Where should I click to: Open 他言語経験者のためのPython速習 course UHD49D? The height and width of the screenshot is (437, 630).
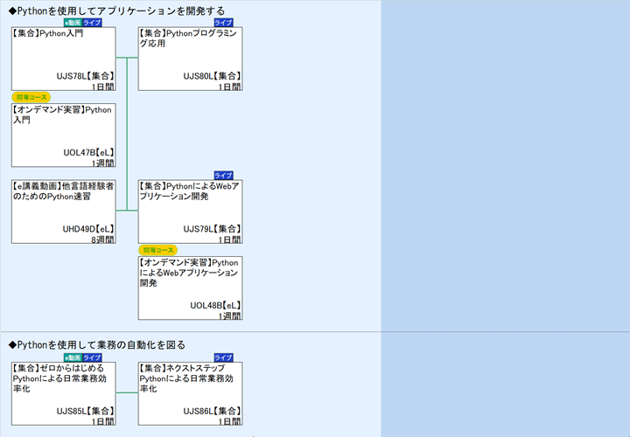tap(63, 212)
